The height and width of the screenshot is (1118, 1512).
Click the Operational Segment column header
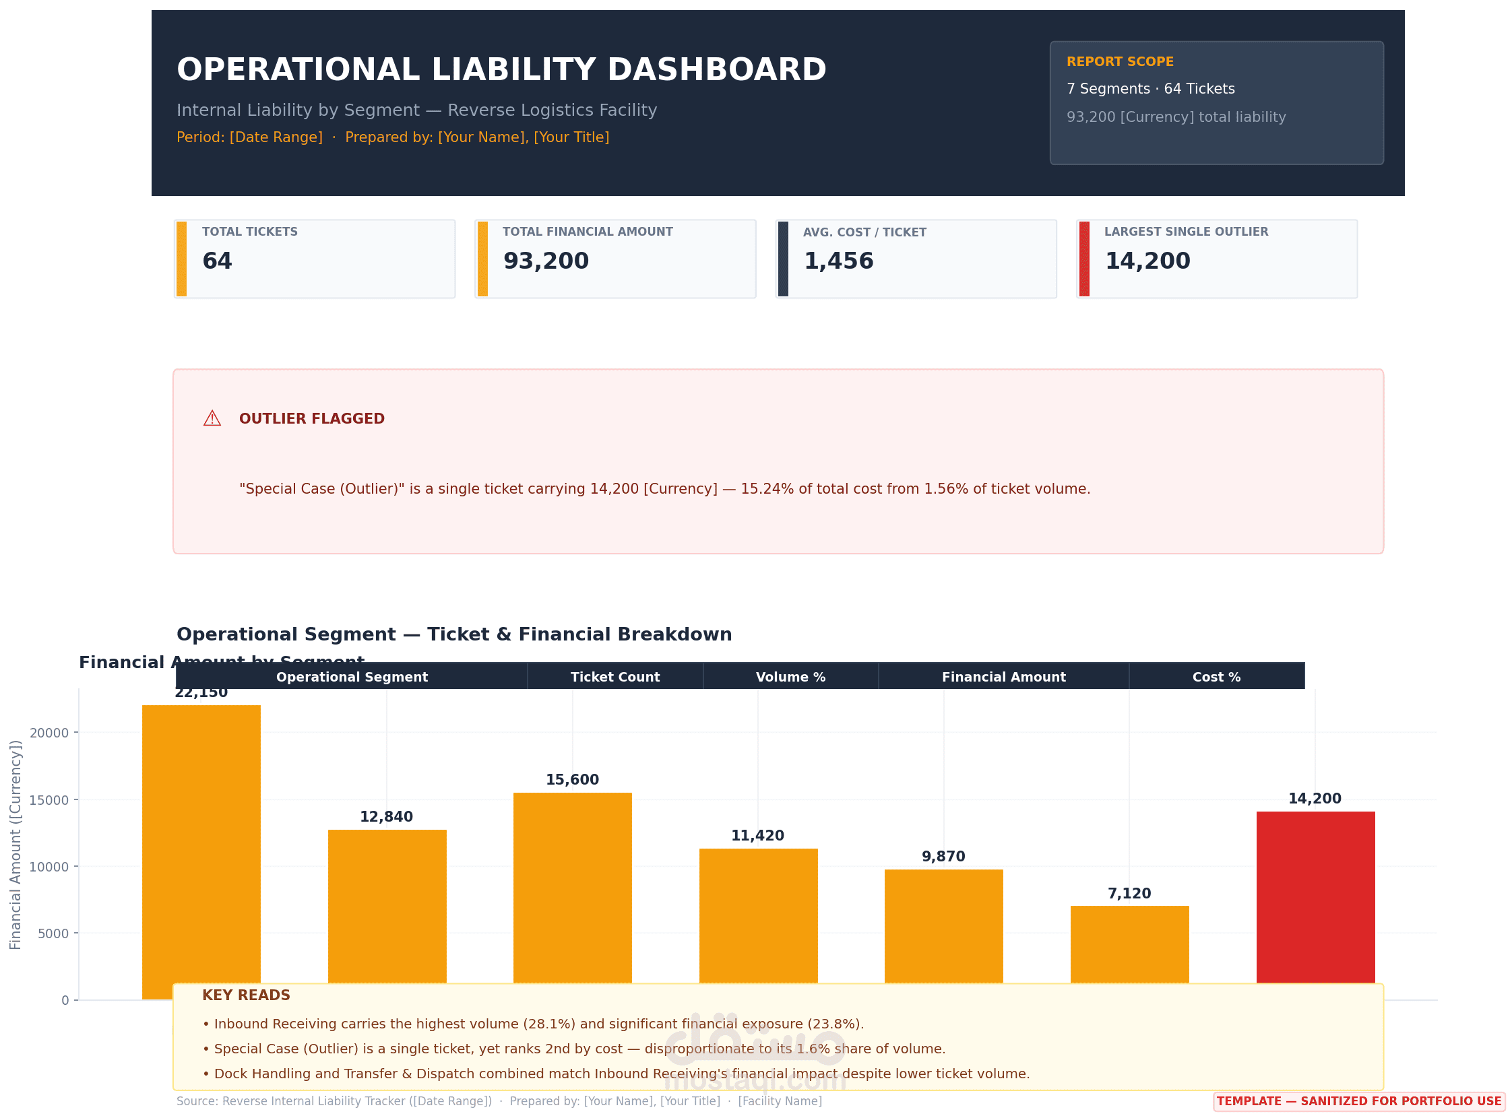[352, 676]
